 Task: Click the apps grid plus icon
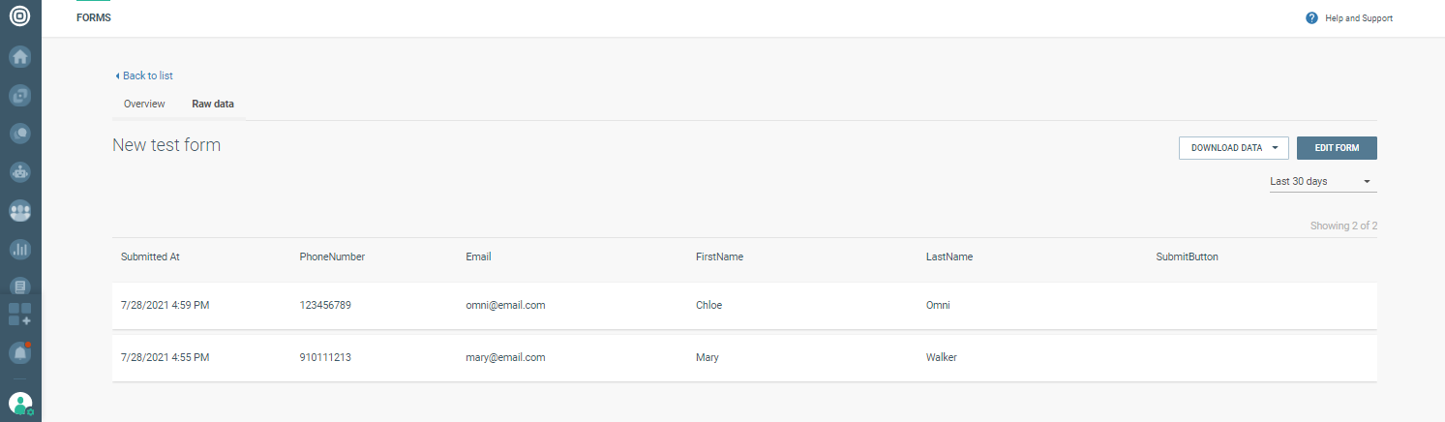19,314
